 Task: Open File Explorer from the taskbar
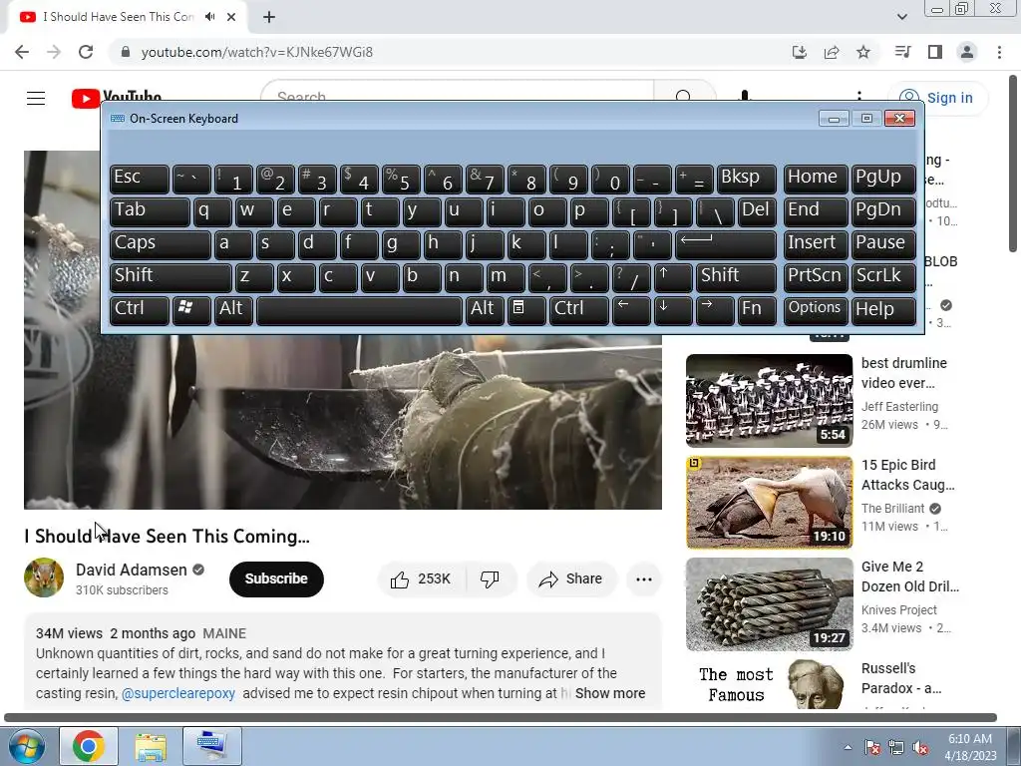pyautogui.click(x=151, y=746)
